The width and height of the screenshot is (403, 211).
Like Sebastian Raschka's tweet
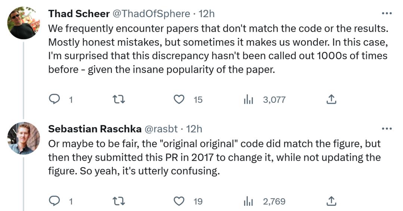coord(179,201)
